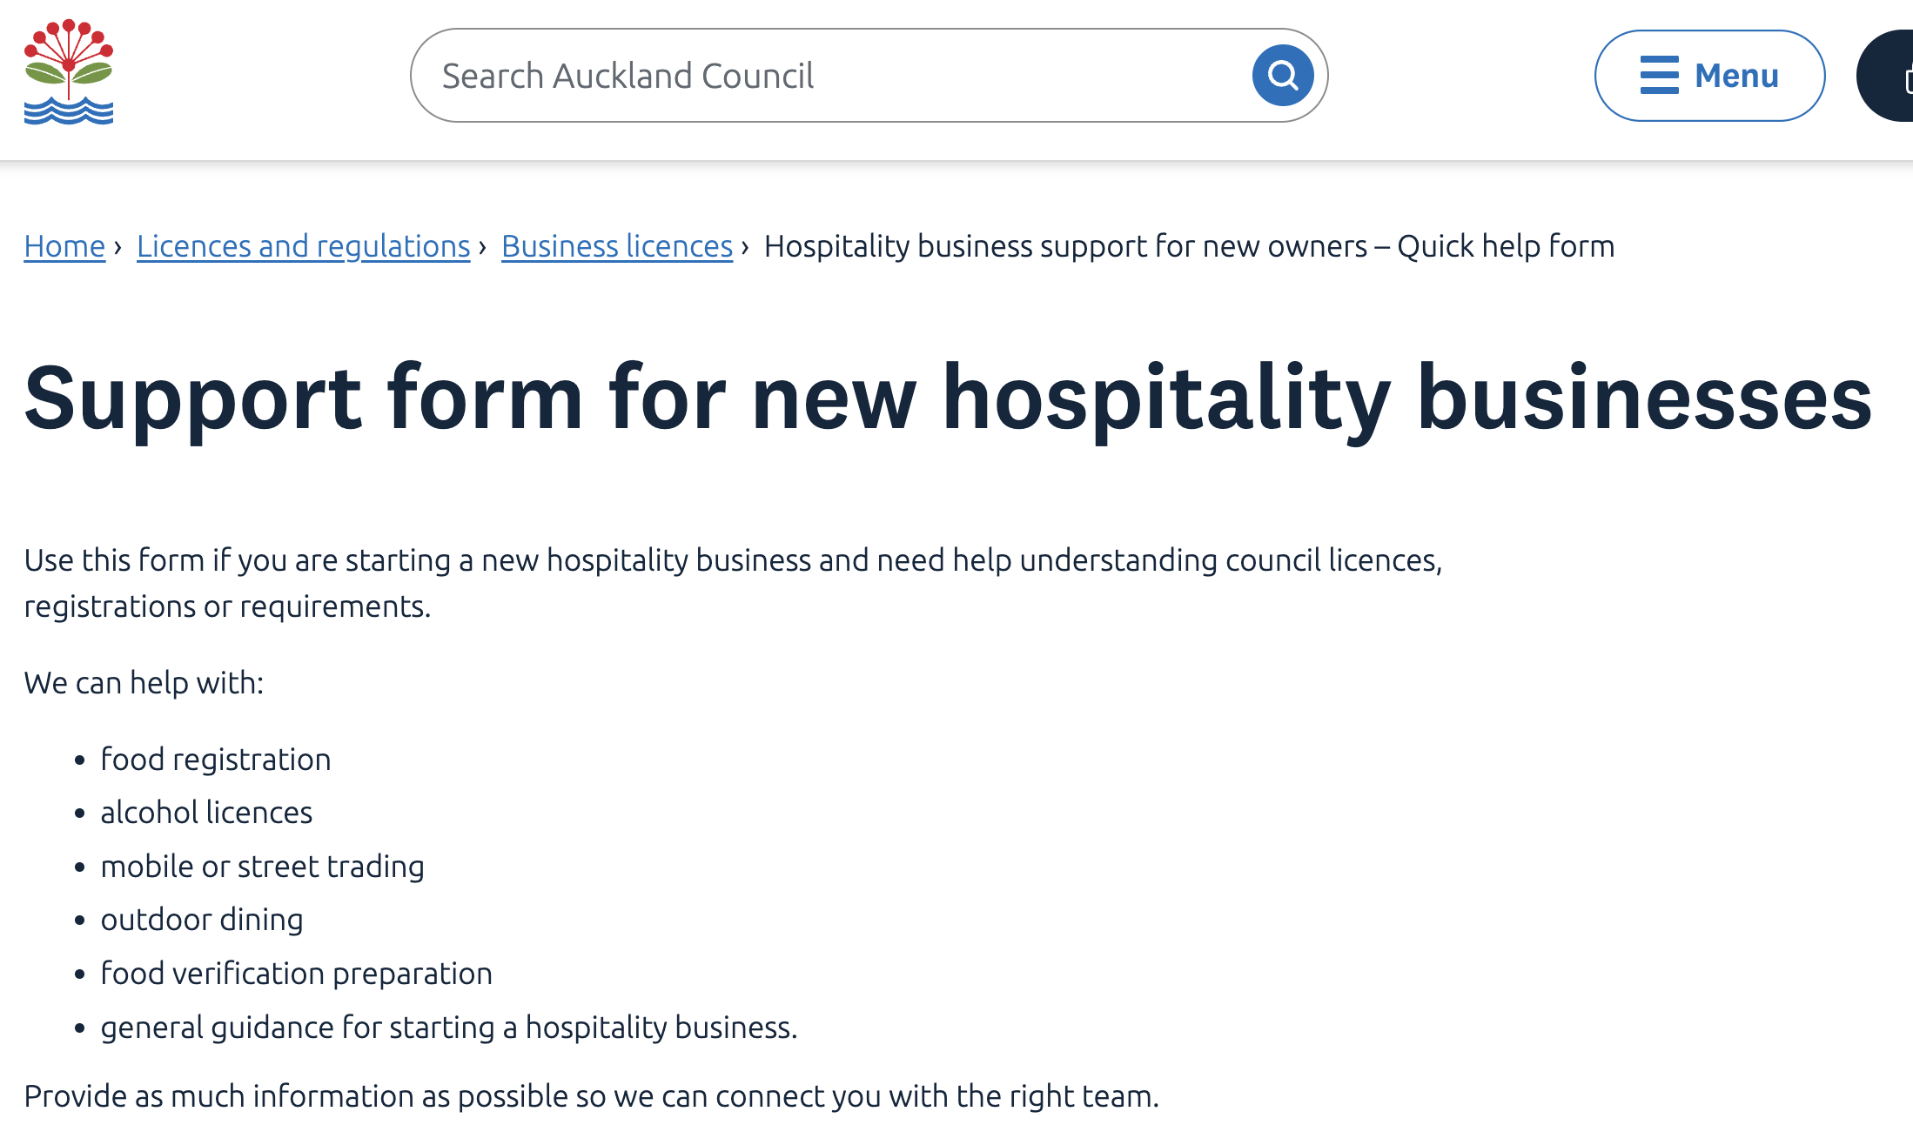
Task: Click the chevron after Licences and regulations
Action: (482, 247)
